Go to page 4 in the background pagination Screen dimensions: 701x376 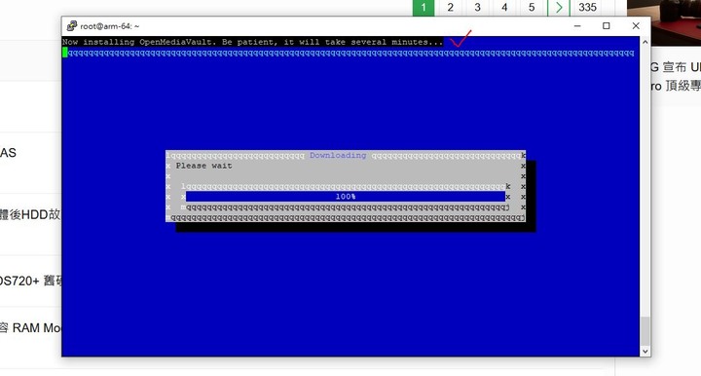(x=504, y=8)
